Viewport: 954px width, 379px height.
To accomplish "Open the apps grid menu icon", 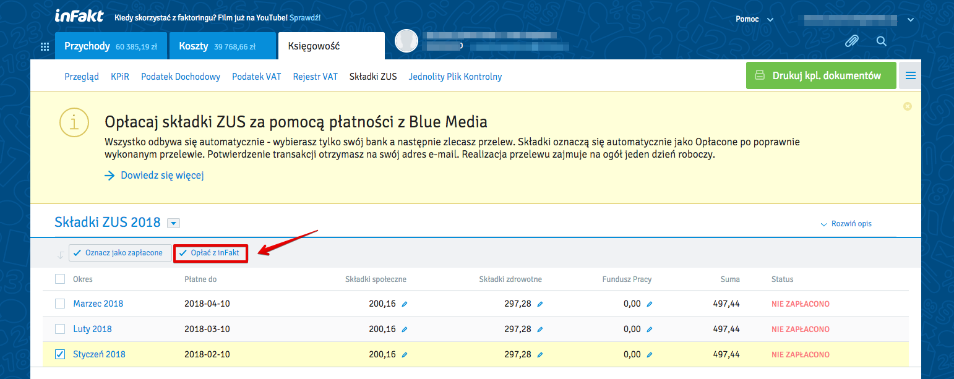I will tap(45, 46).
